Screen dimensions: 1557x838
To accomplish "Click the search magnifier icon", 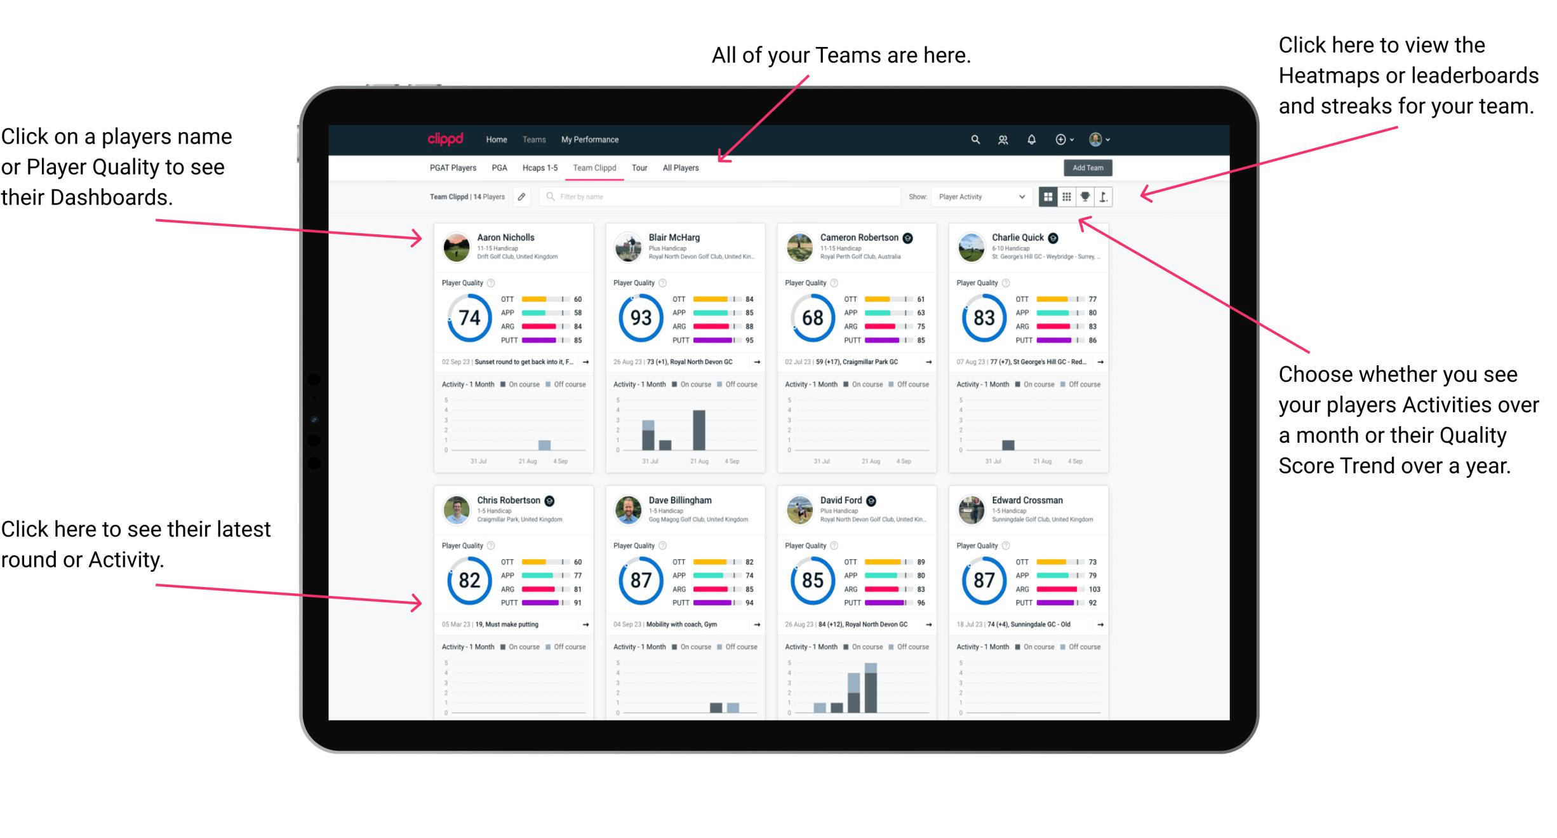I will tap(973, 139).
